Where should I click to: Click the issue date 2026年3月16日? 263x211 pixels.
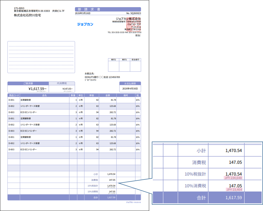[83, 13]
